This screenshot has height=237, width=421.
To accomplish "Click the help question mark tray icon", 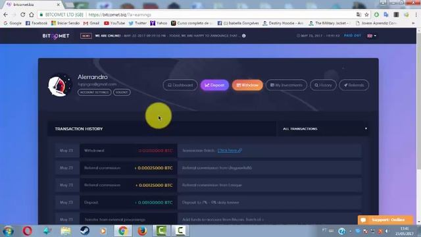I will pos(342,231).
